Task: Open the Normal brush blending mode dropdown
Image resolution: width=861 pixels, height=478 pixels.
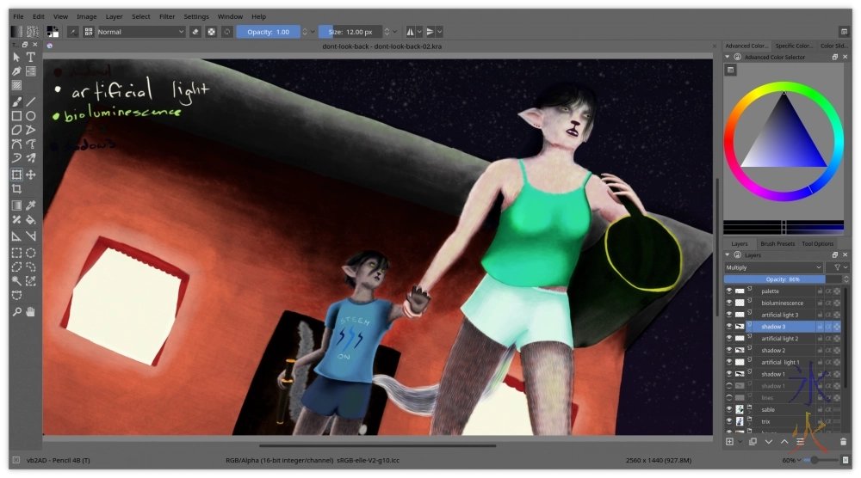Action: point(140,32)
